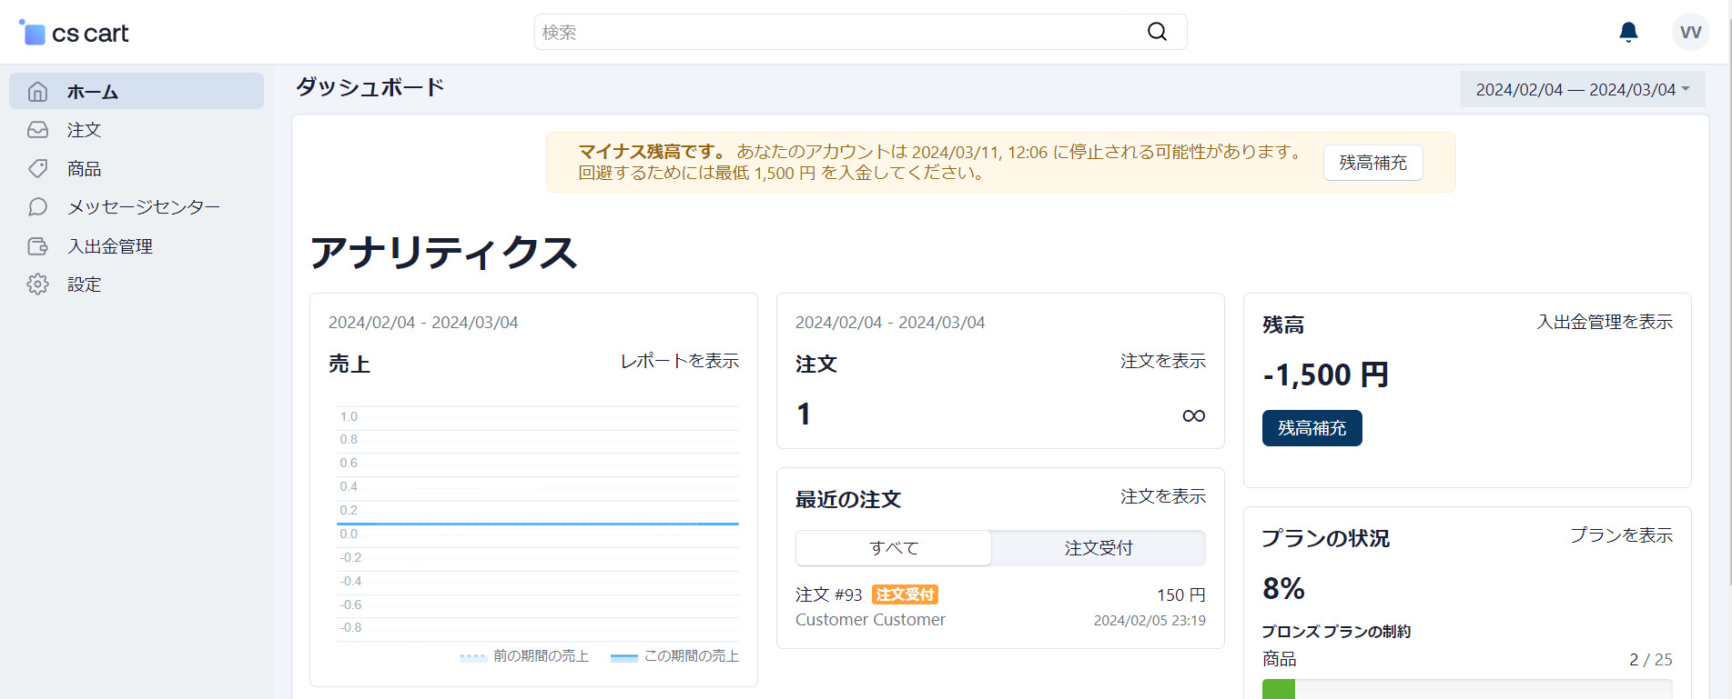Select the 注文受付 tab in recent orders
Screen dimensions: 1732x699
1099,548
